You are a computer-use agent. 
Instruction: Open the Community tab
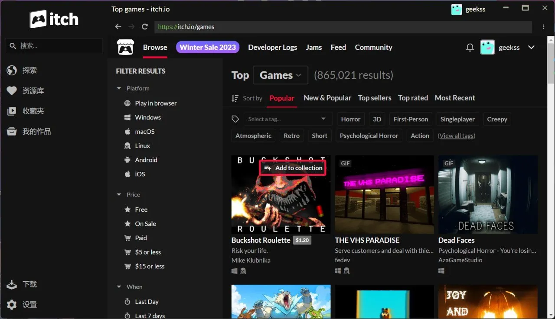pos(373,48)
